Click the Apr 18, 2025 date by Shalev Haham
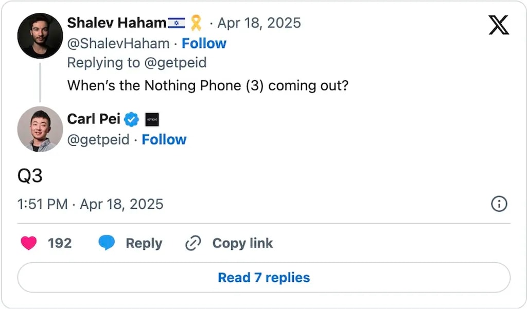This screenshot has width=527, height=309. (x=259, y=23)
